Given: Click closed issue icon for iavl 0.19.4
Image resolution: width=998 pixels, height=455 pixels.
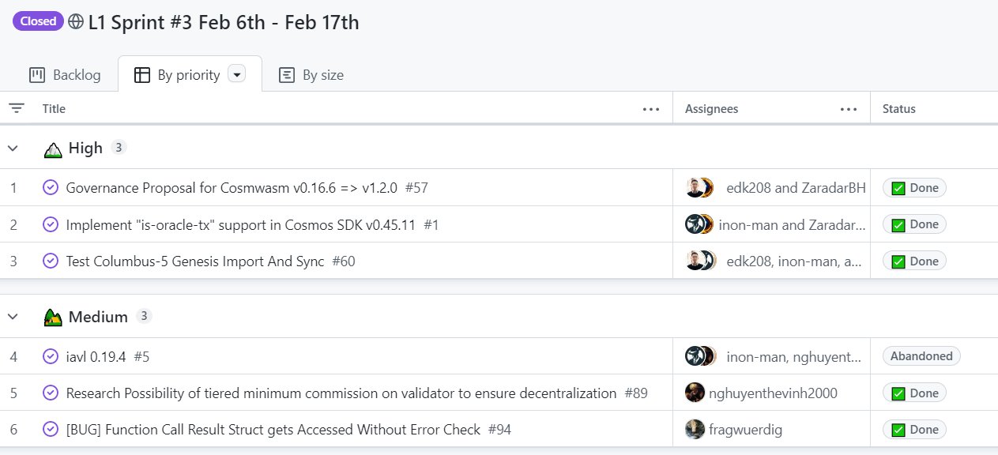Looking at the screenshot, I should (x=51, y=356).
